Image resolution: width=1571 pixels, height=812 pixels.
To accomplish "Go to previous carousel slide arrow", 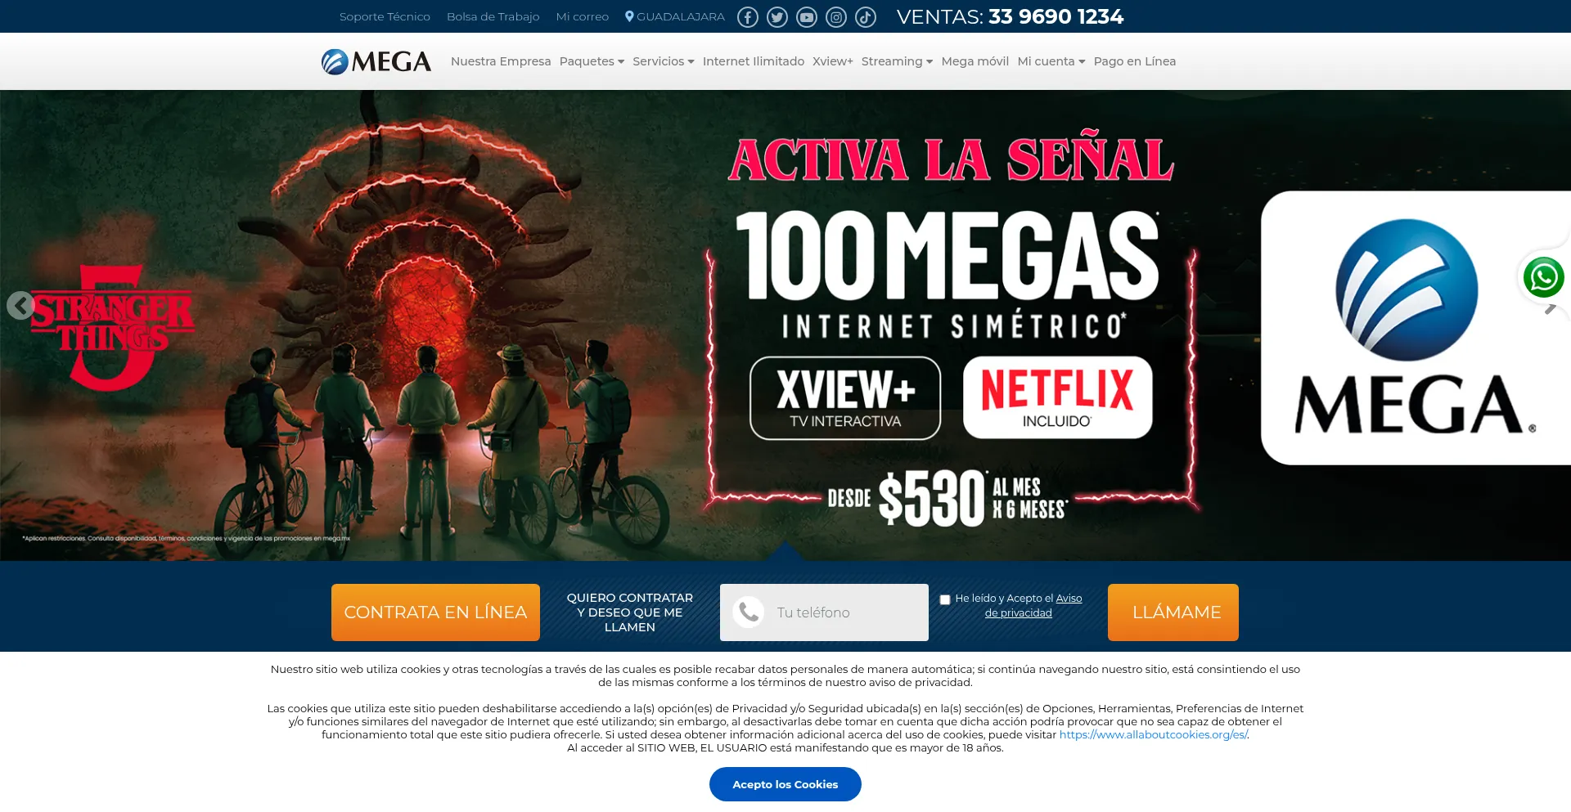I will [20, 305].
